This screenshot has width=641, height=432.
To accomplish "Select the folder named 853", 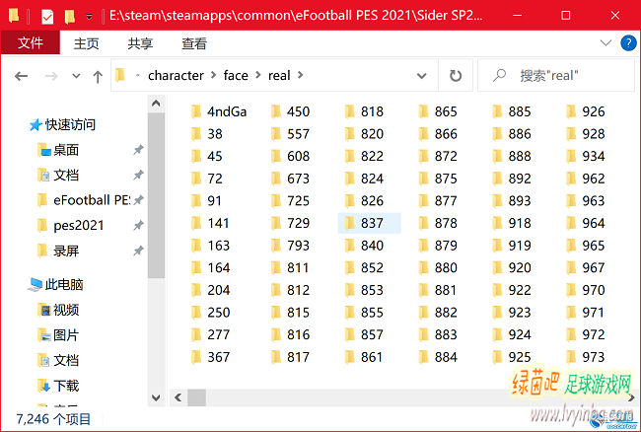I will tap(364, 290).
